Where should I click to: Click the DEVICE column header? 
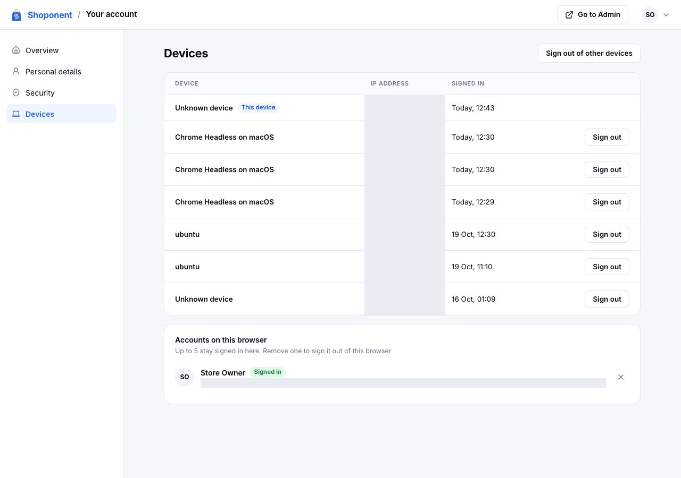[187, 83]
